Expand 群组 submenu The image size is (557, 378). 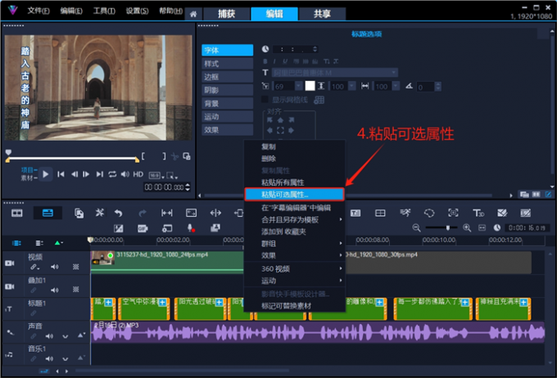(x=295, y=244)
